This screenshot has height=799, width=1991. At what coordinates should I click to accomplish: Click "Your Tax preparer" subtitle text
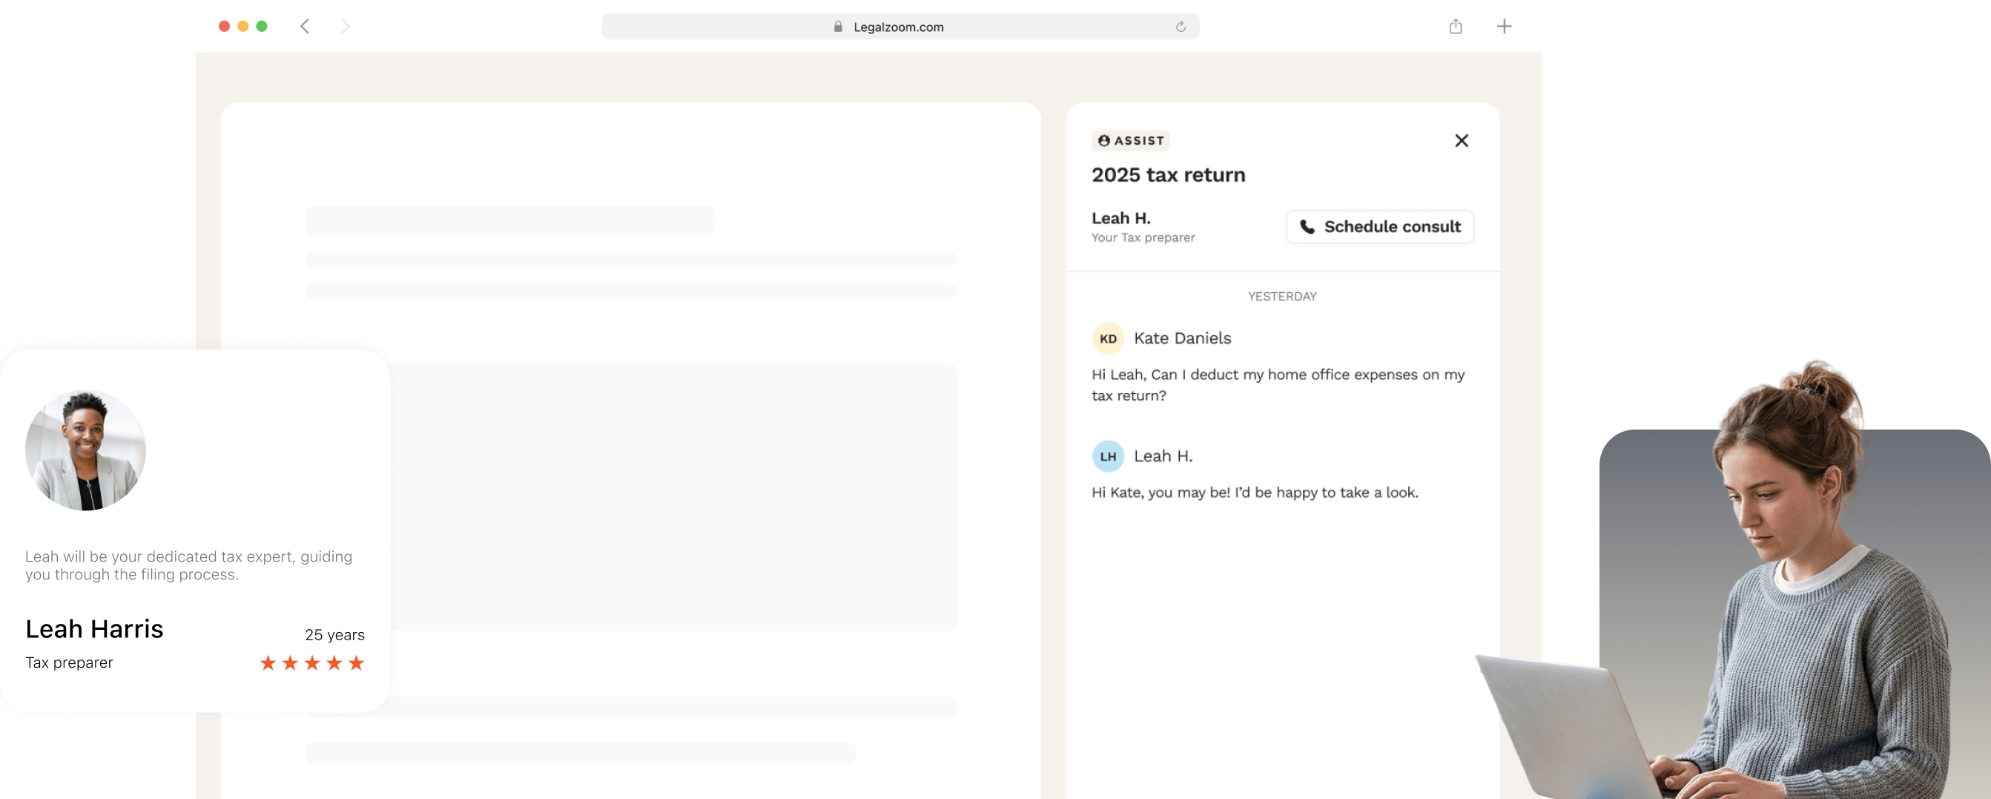tap(1143, 237)
